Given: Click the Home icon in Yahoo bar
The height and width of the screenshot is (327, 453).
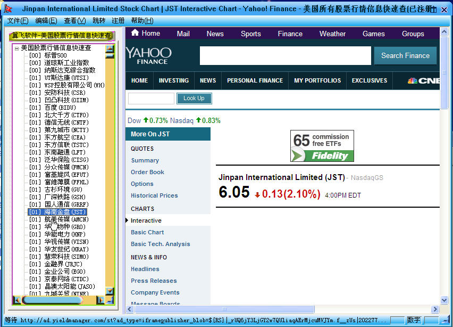Looking at the screenshot, I should coord(135,32).
